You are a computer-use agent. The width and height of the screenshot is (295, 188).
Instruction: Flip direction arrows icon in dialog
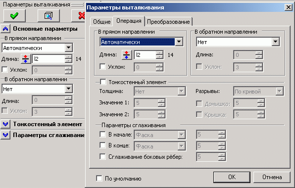127,55
